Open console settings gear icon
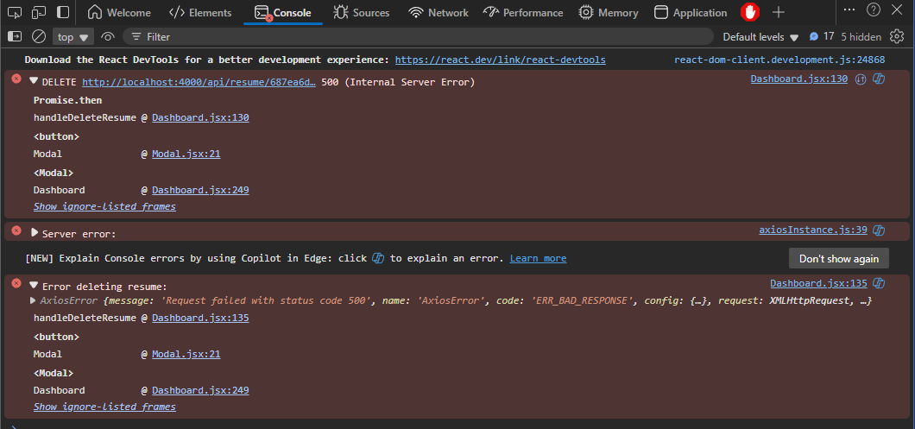 [x=897, y=37]
